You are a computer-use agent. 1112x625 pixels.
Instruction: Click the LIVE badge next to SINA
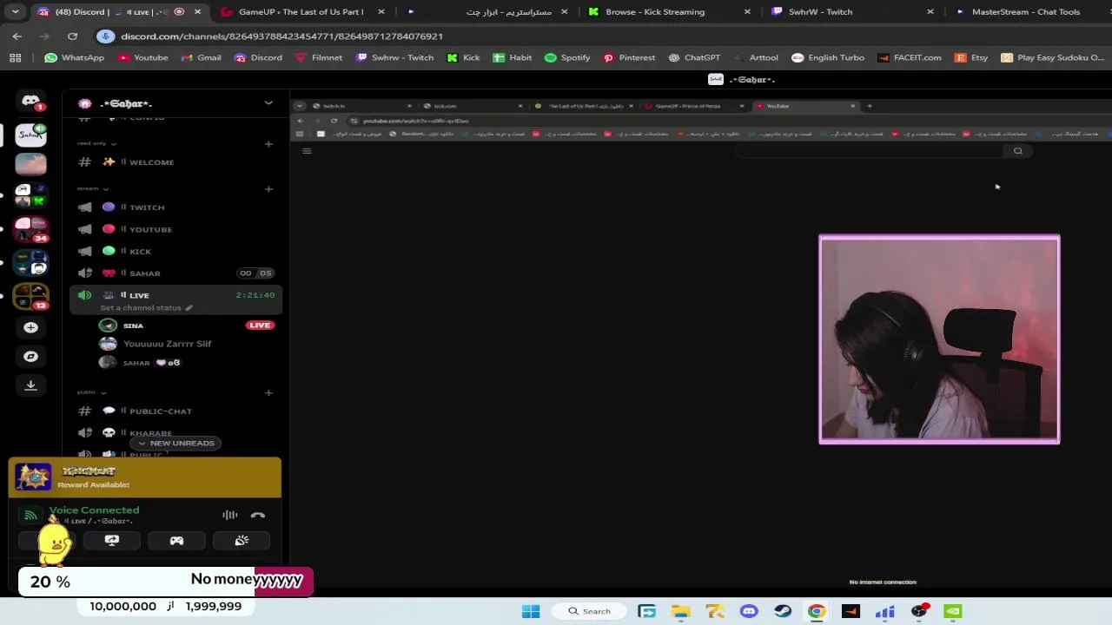(259, 326)
